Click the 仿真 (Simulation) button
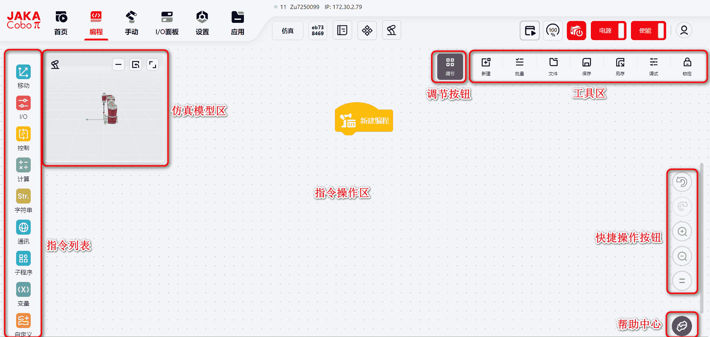 click(287, 31)
